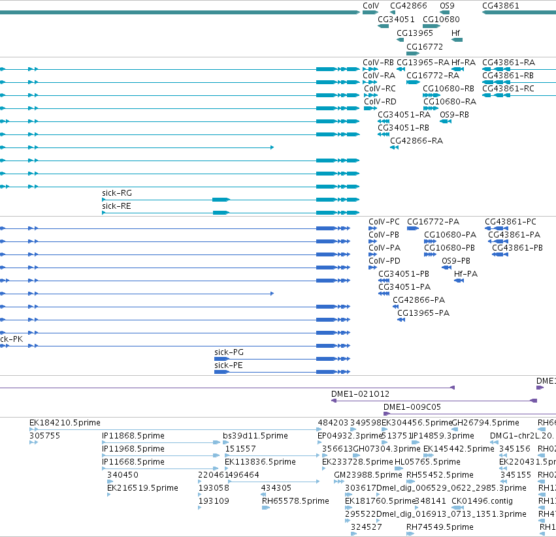This screenshot has height=537, width=556.
Task: Click the DME1-009C05 clone label
Action: (x=412, y=407)
